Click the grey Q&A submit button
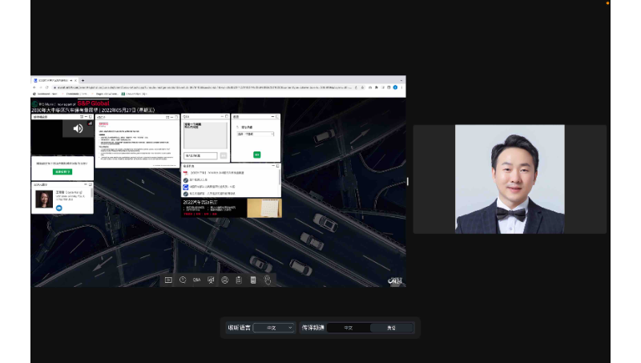641x363 pixels. click(224, 155)
